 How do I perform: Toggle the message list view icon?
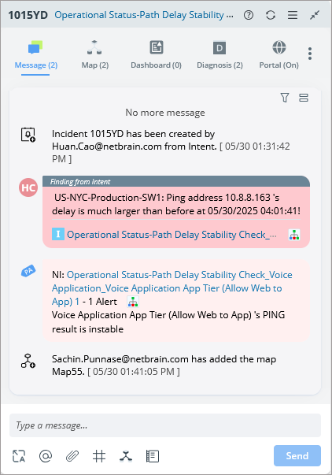304,98
